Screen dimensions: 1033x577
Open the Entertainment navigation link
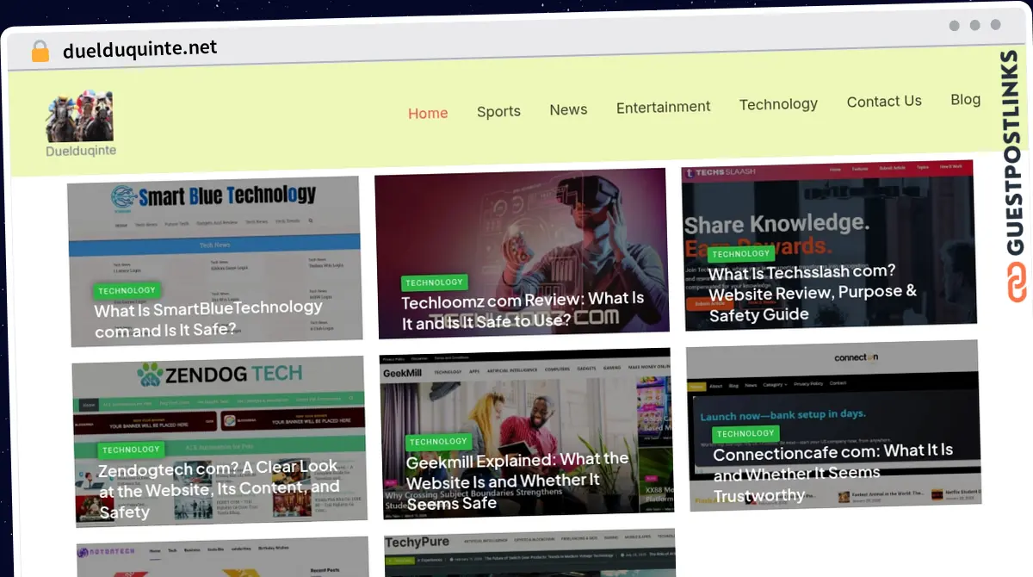coord(663,107)
